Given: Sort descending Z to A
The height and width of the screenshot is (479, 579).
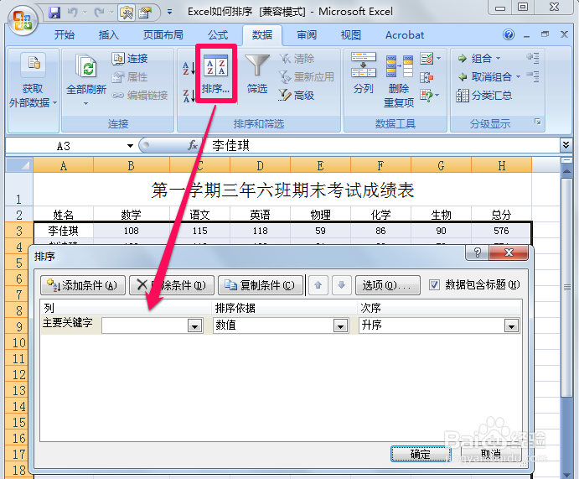Looking at the screenshot, I should coord(189,96).
